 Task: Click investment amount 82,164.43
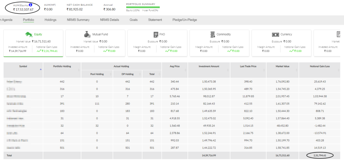click(x=209, y=104)
